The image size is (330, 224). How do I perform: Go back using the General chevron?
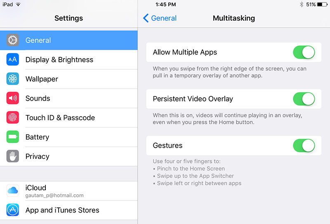[146, 18]
